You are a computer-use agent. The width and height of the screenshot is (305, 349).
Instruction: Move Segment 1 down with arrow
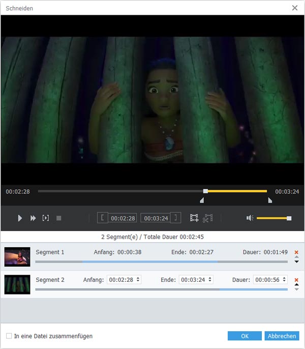(296, 261)
